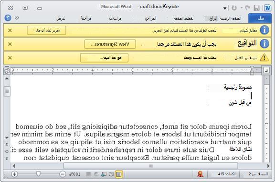Switch to المراجع (References) tab
This screenshot has width=275, height=182.
coord(150,18)
